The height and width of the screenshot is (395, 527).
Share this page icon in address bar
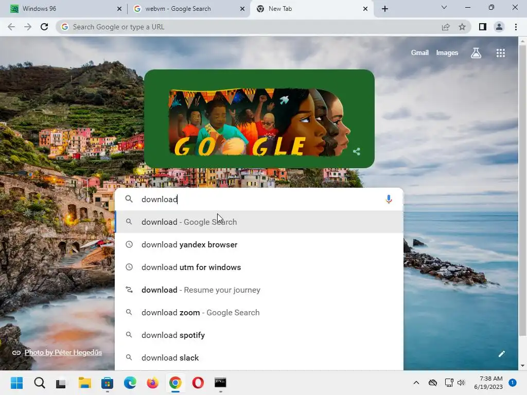pyautogui.click(x=446, y=27)
